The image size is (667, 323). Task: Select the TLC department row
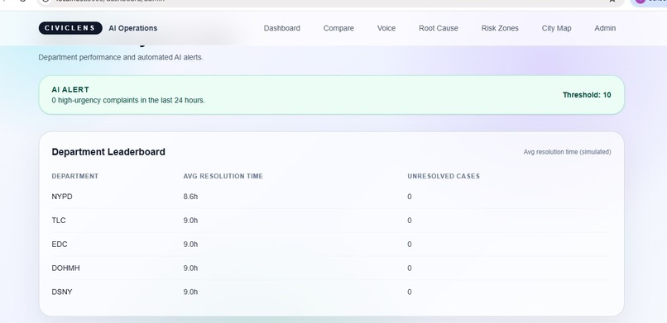[x=331, y=221]
